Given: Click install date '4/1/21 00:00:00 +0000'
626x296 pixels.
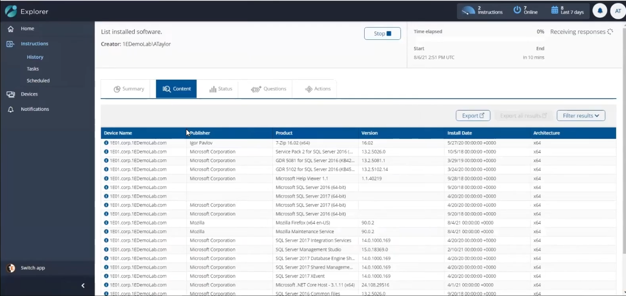Looking at the screenshot, I should 470,285.
